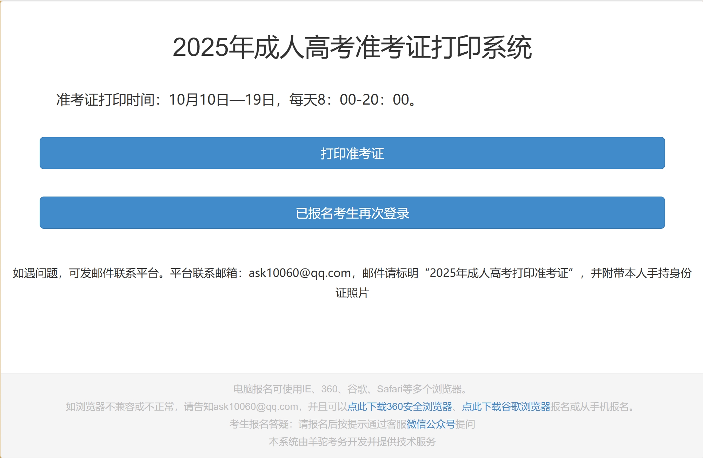Follow the 点此下载谷歌浏览器 download link
This screenshot has width=703, height=458.
[x=506, y=407]
